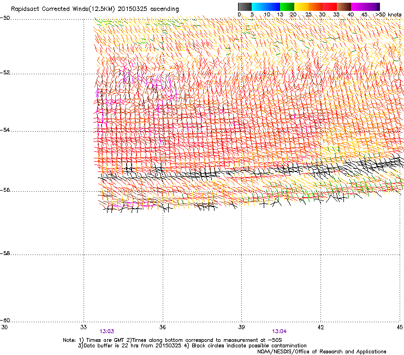The width and height of the screenshot is (404, 355).
Task: Click the latitude axis label '-52'
Action: click(5, 73)
